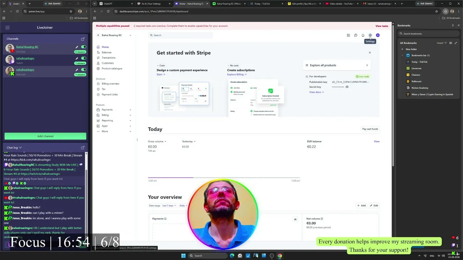Reveal the Stripe secret key eye icon
This screenshot has height=260, width=463.
coord(347,87)
